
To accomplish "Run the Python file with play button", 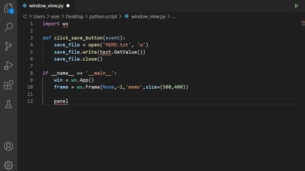I will pyautogui.click(x=296, y=6).
